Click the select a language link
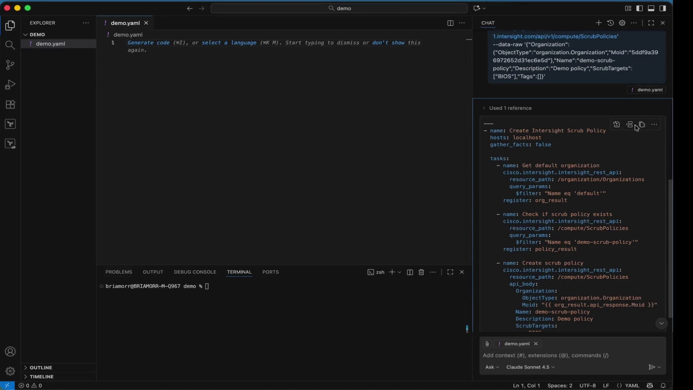This screenshot has height=390, width=693. pyautogui.click(x=229, y=43)
